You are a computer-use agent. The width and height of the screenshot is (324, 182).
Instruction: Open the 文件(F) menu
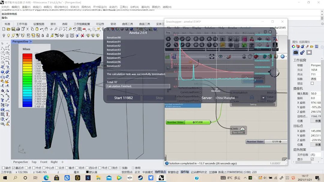(5, 7)
